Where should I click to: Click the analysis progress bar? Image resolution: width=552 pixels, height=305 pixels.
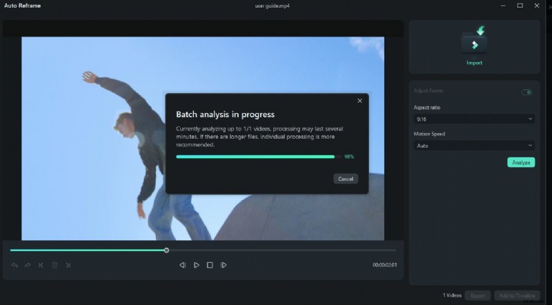[x=259, y=157]
